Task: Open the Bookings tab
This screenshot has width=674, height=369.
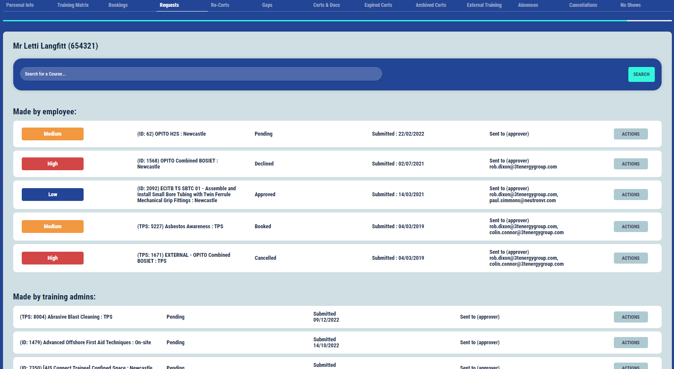Action: [x=118, y=5]
